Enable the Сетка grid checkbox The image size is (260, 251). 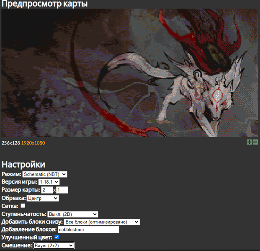23,206
